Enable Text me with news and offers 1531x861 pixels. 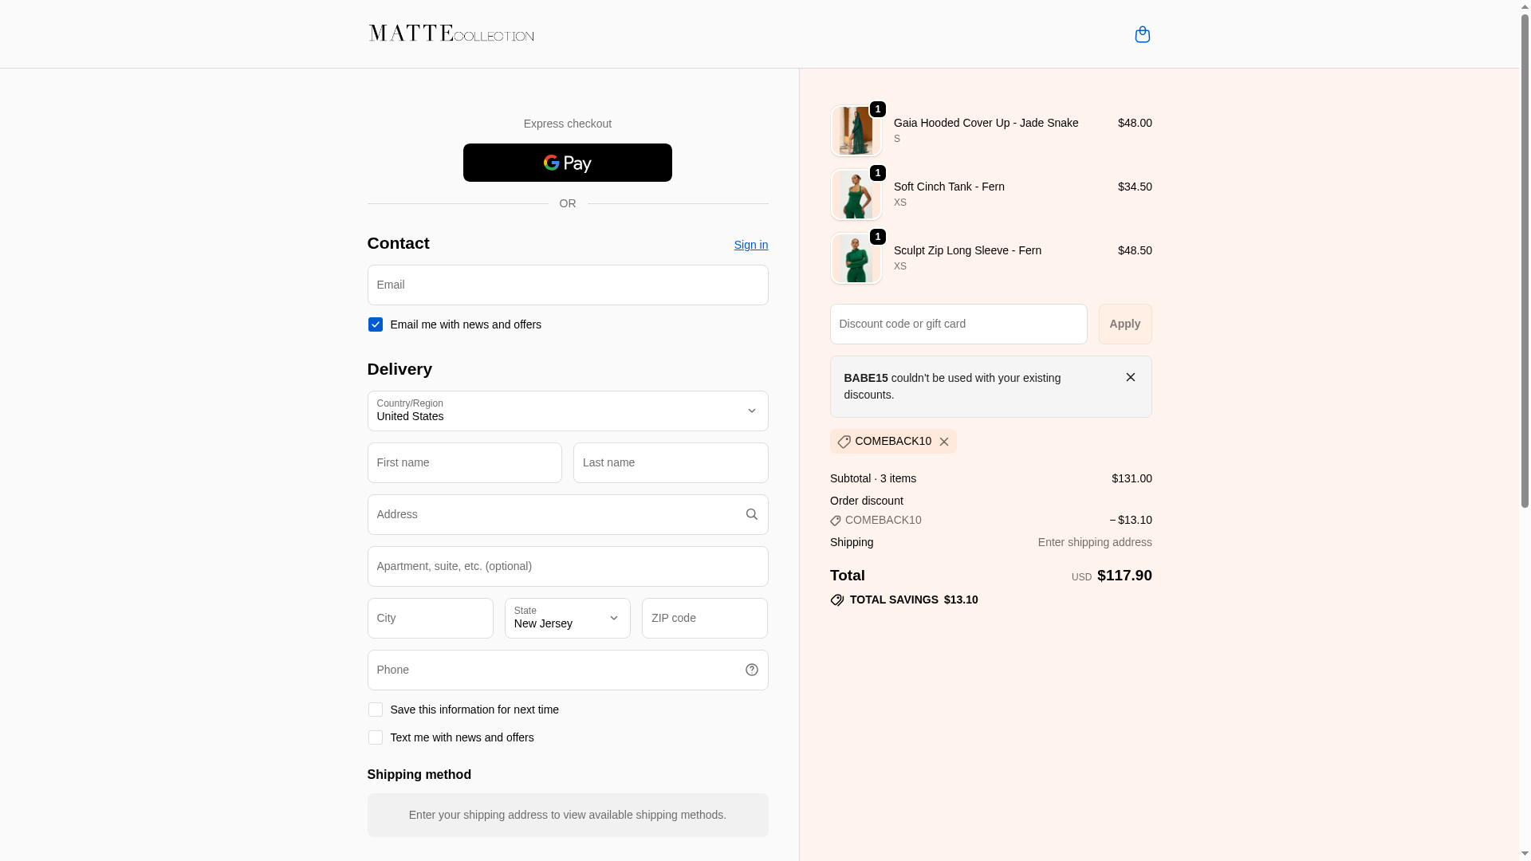click(x=376, y=737)
